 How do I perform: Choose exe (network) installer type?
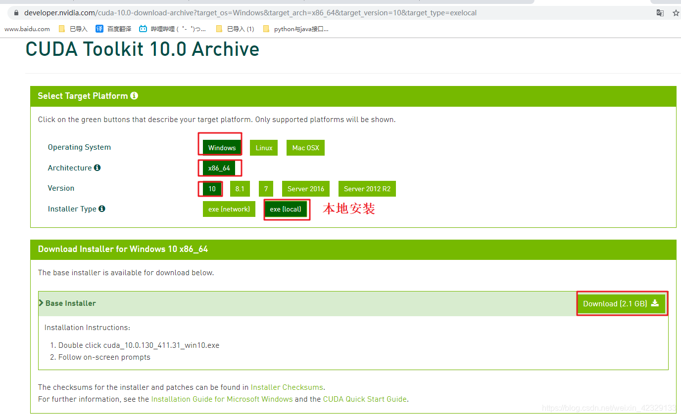(229, 209)
